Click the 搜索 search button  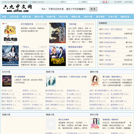click(93, 9)
